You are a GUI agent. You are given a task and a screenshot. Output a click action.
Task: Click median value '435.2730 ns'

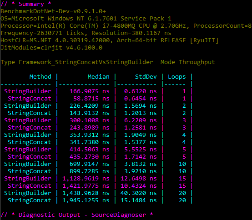pyautogui.click(x=90, y=157)
